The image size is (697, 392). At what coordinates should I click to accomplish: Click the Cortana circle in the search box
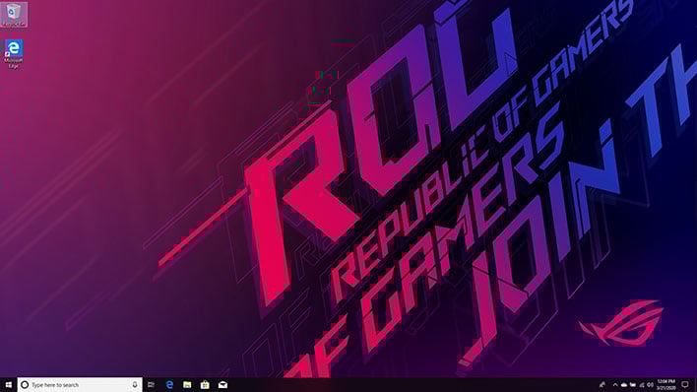coord(25,385)
